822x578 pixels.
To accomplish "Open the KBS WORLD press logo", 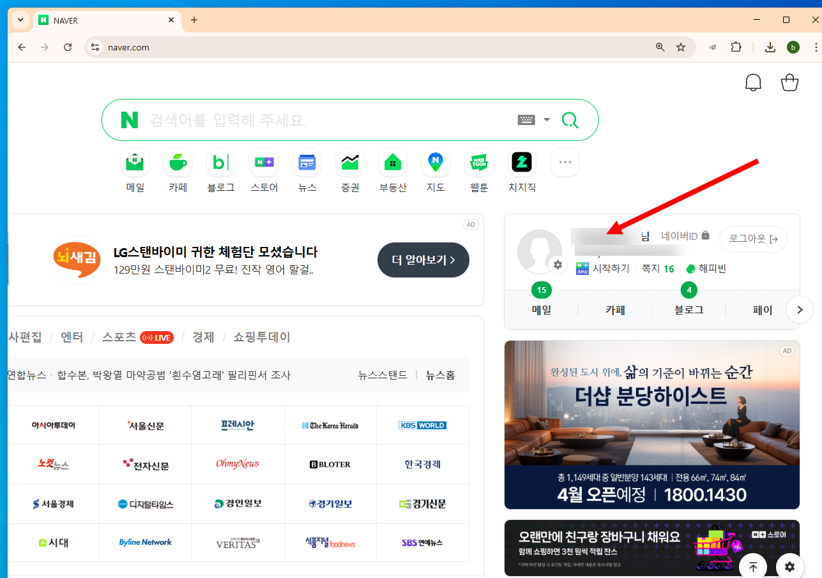I will point(423,425).
